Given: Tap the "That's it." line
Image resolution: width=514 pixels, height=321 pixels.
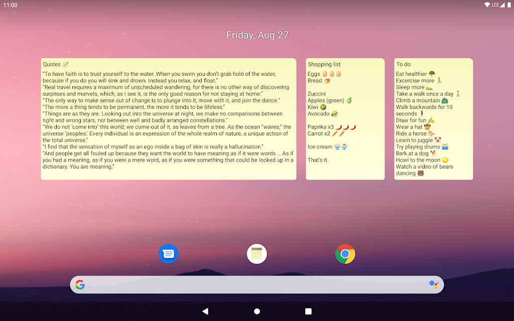Looking at the screenshot, I should tap(318, 160).
